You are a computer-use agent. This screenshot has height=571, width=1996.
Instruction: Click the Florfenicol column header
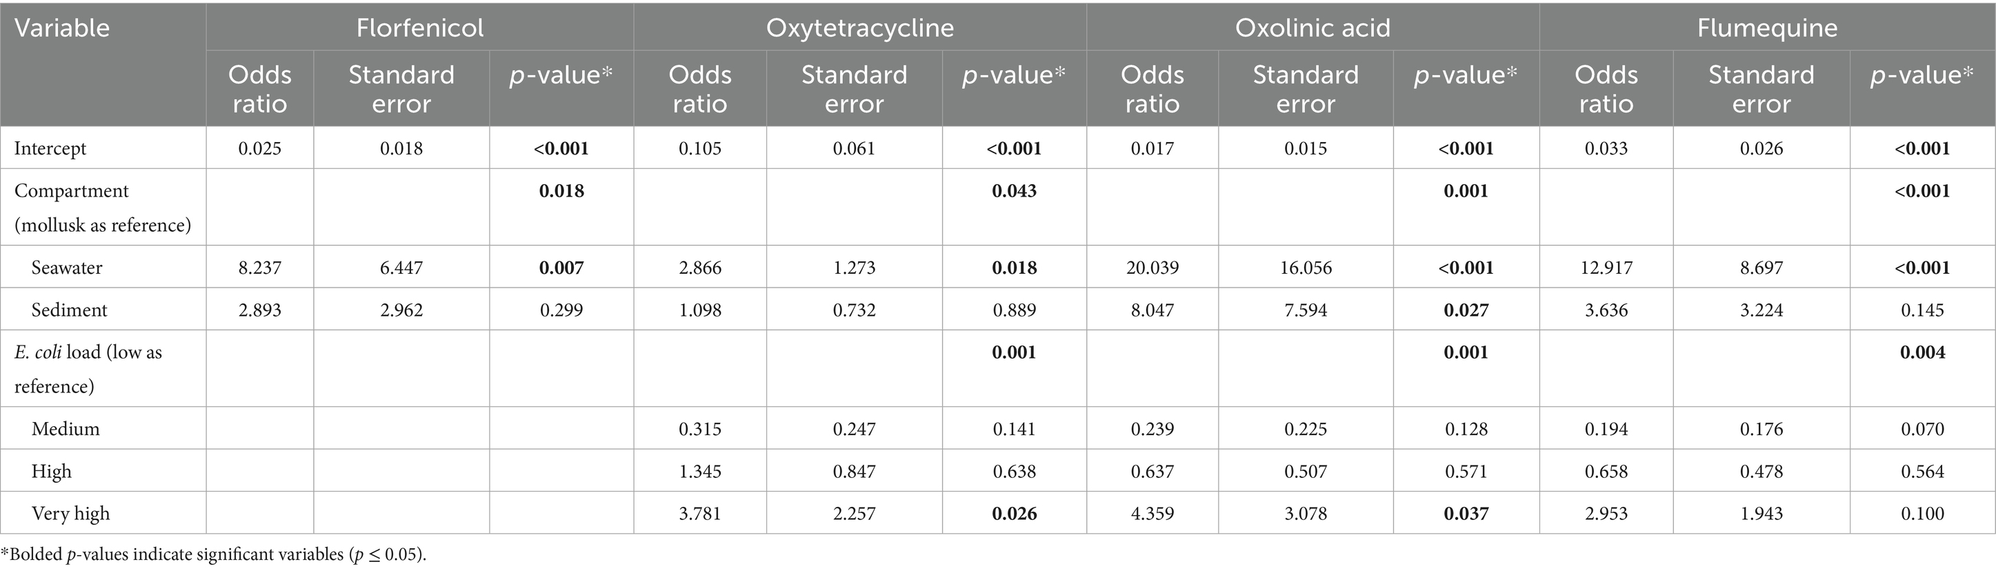click(419, 28)
